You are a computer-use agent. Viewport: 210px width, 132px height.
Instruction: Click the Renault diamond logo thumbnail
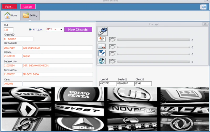point(27,110)
